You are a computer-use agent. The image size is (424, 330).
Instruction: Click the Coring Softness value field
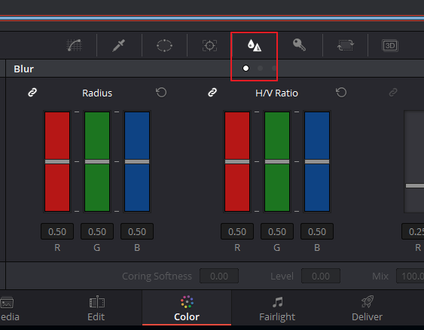pyautogui.click(x=219, y=276)
